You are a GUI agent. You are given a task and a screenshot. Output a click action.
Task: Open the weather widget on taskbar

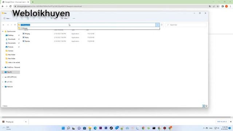[x=6, y=128]
